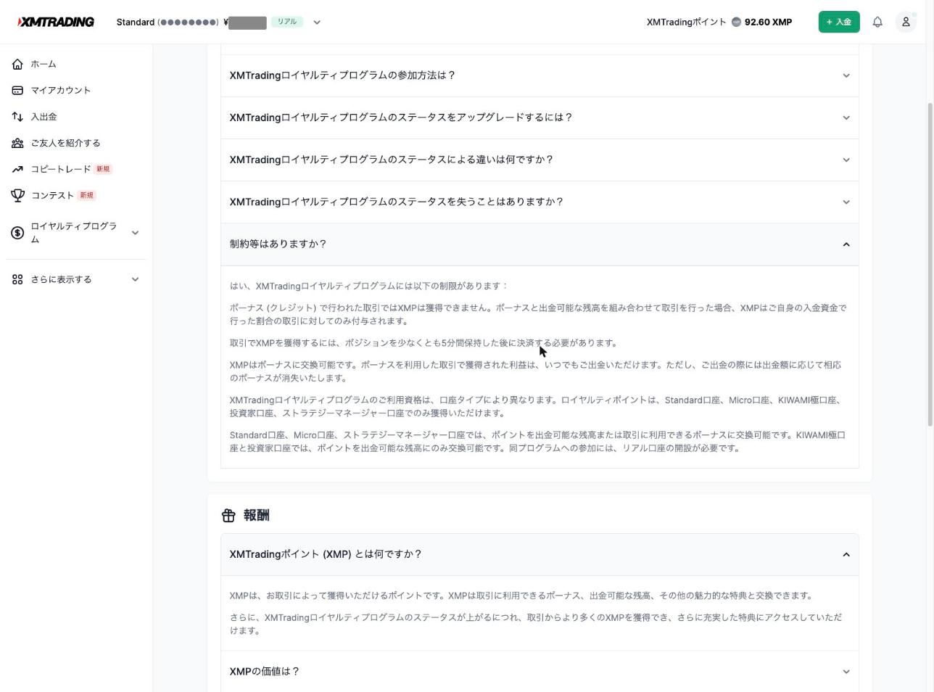The width and height of the screenshot is (934, 692).
Task: Click the XMP coin icon
Action: click(736, 22)
